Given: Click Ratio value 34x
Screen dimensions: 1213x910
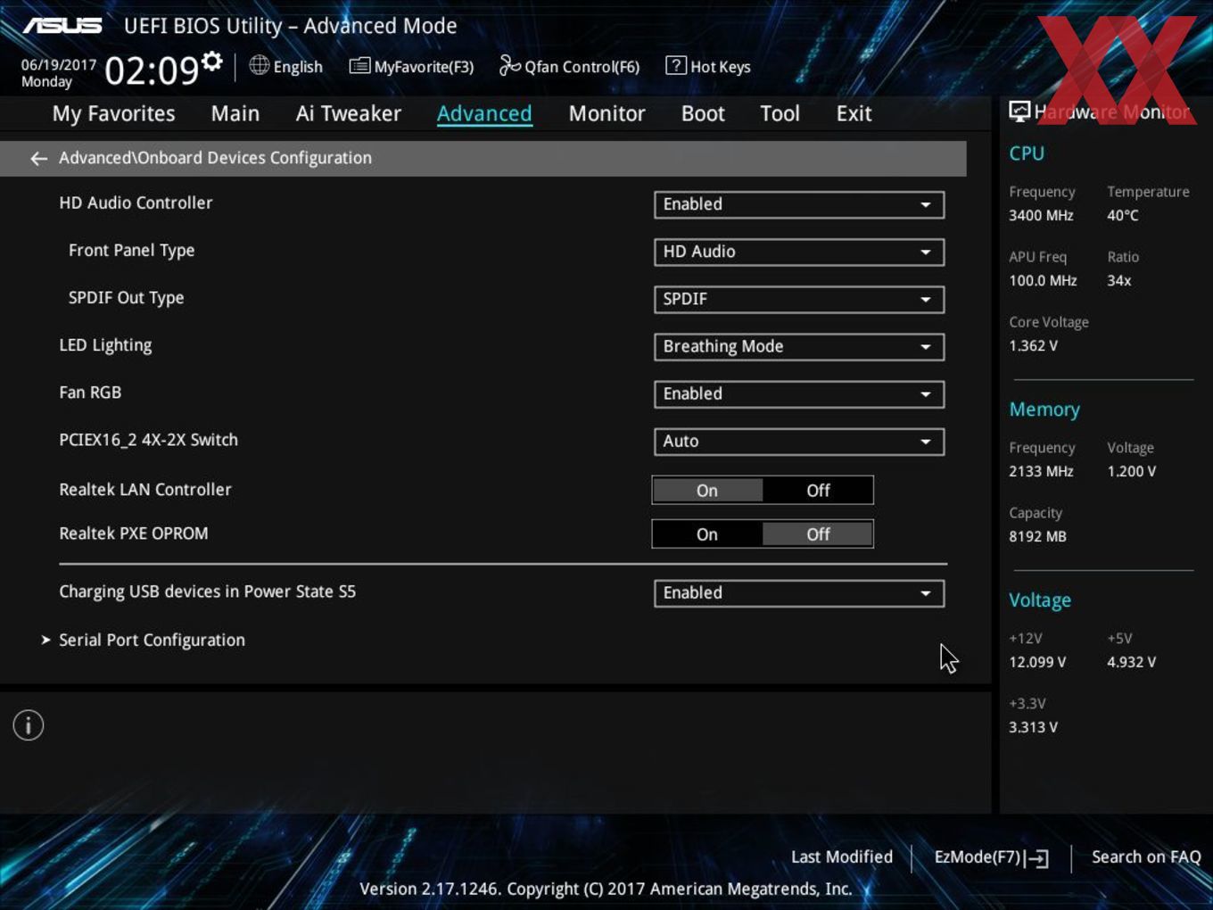Looking at the screenshot, I should coord(1119,281).
